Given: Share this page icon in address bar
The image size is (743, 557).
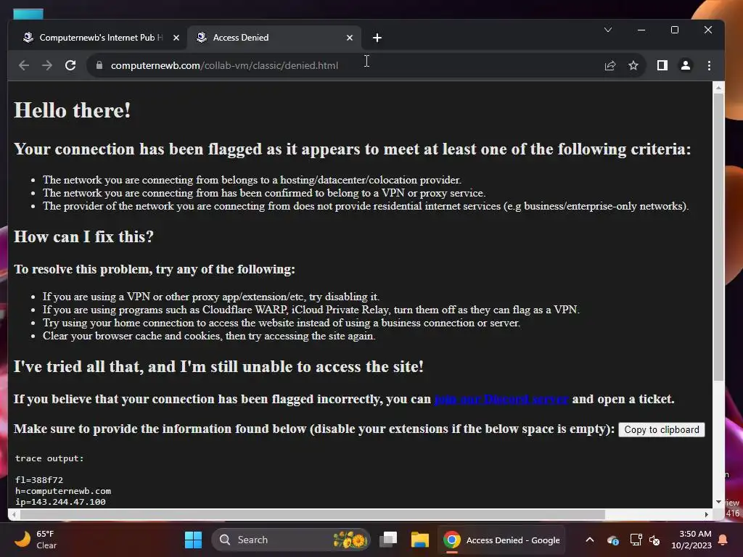Looking at the screenshot, I should 609,65.
